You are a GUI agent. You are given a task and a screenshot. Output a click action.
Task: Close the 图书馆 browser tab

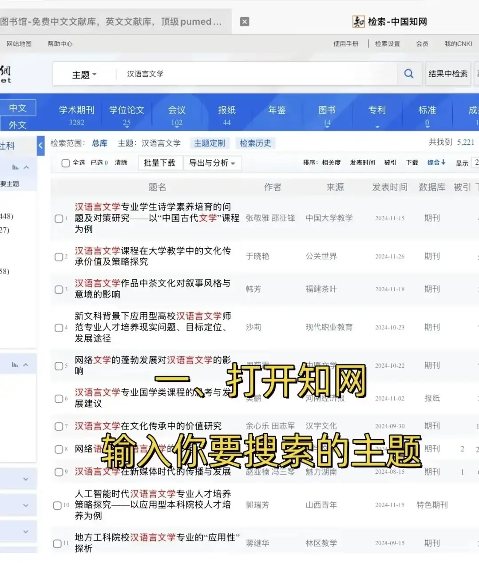[x=244, y=21]
